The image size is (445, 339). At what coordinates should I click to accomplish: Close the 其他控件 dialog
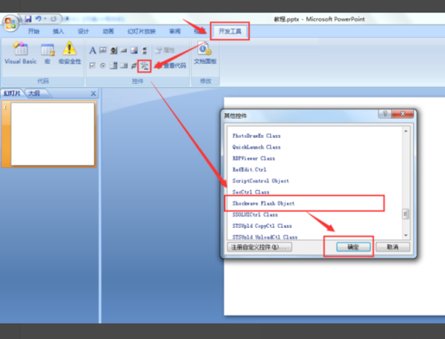tap(403, 113)
